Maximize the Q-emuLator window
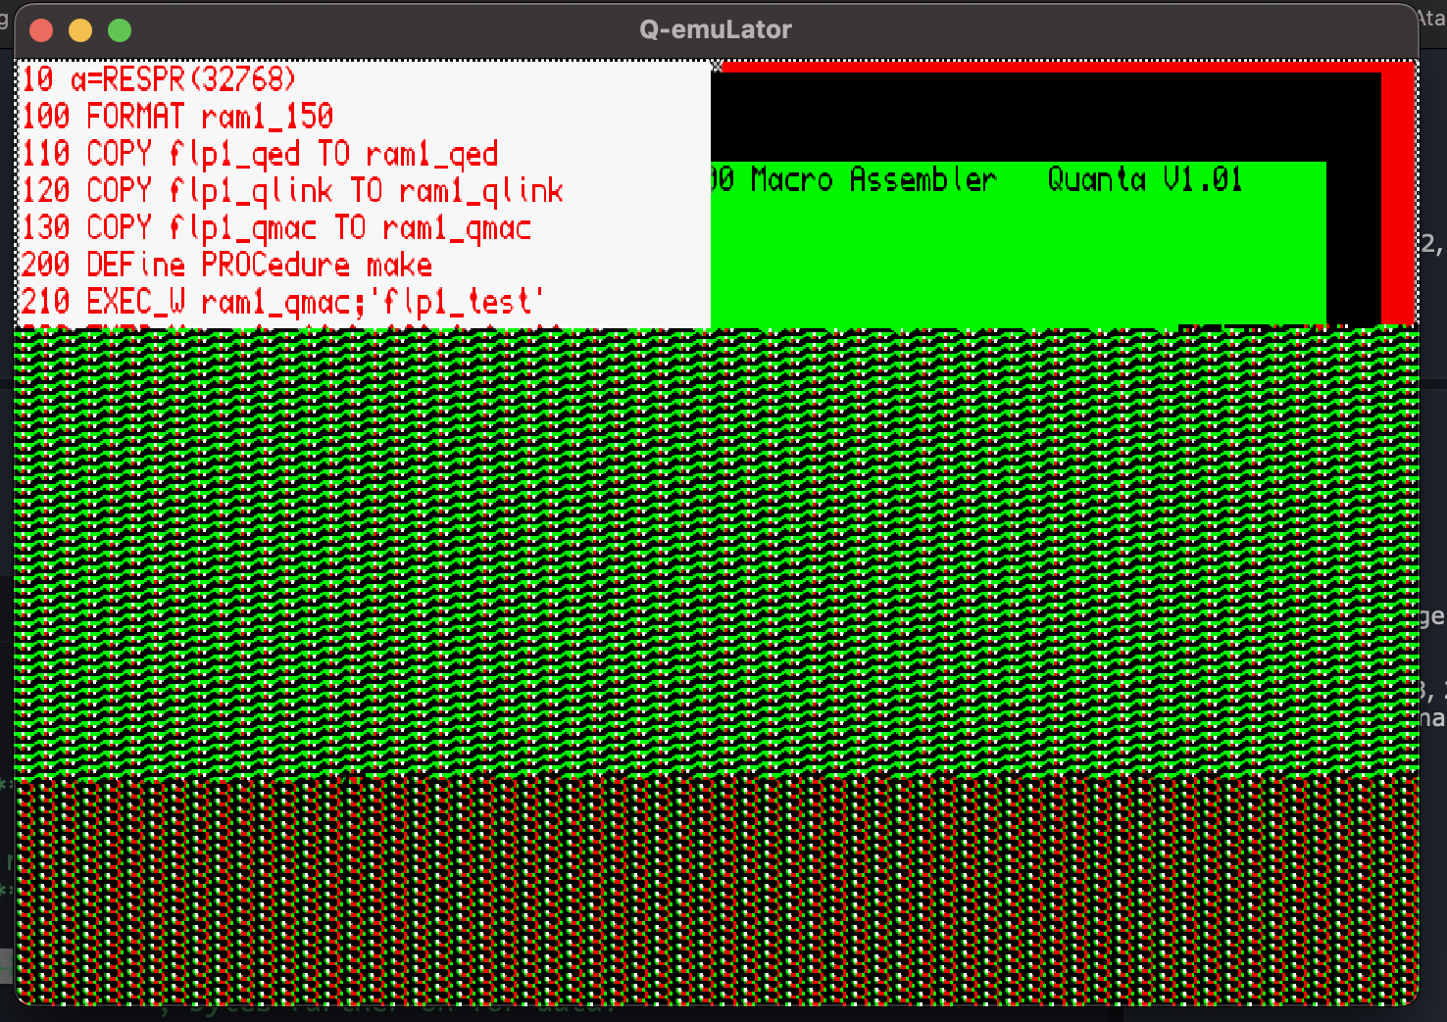This screenshot has height=1022, width=1447. [120, 30]
